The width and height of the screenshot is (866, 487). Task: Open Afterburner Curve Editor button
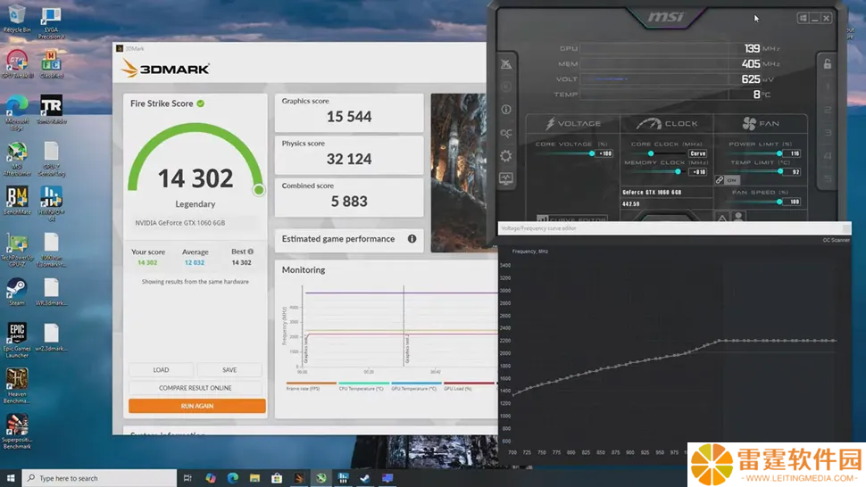(x=571, y=219)
